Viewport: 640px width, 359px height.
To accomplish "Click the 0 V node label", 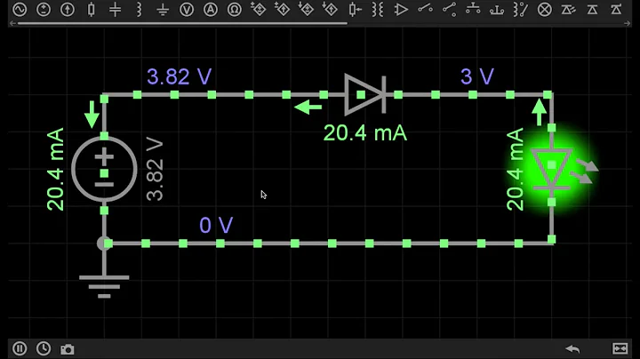I will pyautogui.click(x=216, y=225).
